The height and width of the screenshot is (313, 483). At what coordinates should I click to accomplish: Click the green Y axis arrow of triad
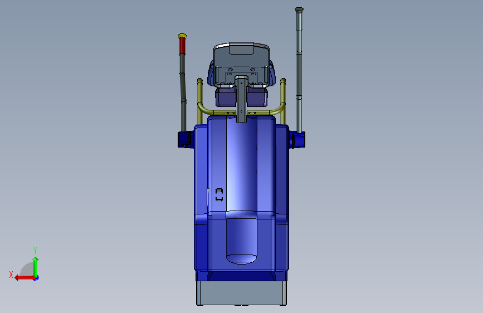tap(36, 267)
